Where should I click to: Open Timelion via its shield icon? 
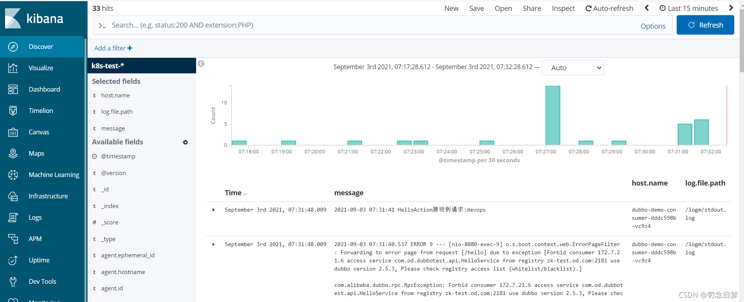[x=13, y=111]
